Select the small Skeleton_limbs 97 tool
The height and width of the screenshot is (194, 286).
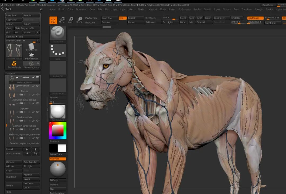(31, 65)
